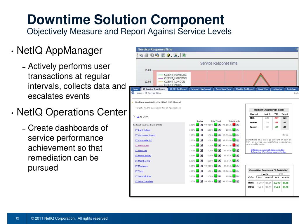Image resolution: width=299 pixels, height=224 pixels.
Task: Click Realtime Availability For USAA MSR Channel heading
Action: 158,102
